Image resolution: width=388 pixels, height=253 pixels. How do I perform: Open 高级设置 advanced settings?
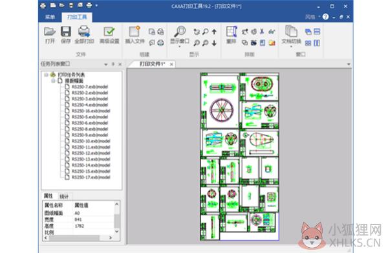click(109, 35)
